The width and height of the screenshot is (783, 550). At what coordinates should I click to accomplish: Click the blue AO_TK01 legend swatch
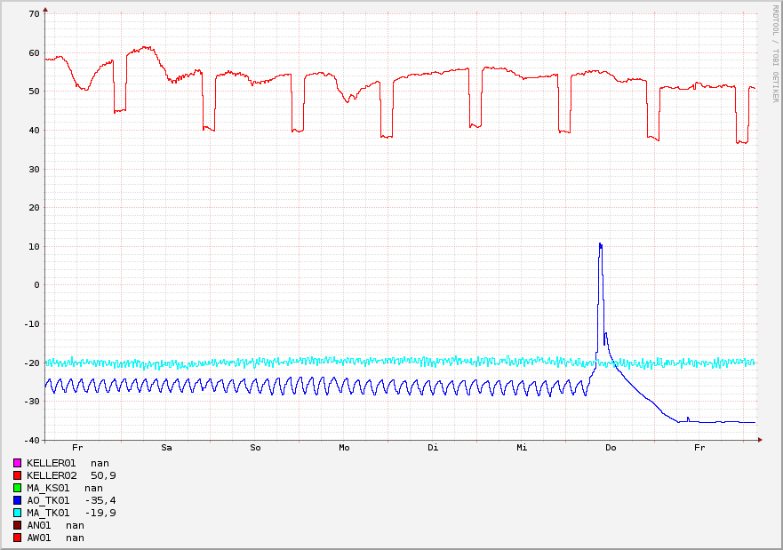point(17,500)
